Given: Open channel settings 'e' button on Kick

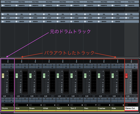Looking at the screenshot, I should [25, 67].
